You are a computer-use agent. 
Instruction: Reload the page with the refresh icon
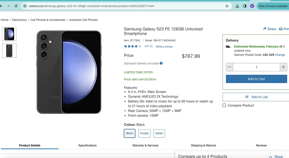16,6
